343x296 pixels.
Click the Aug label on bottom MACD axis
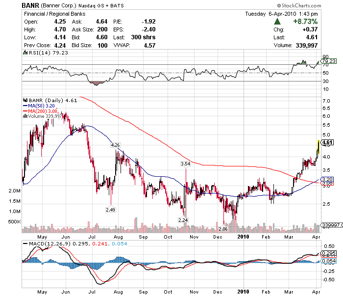(118, 292)
